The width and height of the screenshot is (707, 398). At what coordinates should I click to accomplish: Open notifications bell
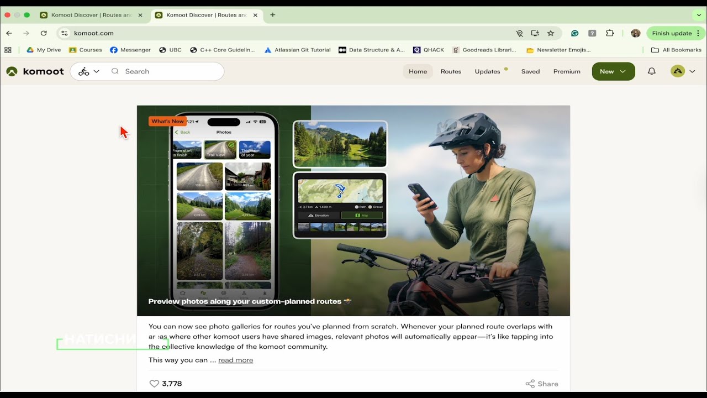(652, 71)
